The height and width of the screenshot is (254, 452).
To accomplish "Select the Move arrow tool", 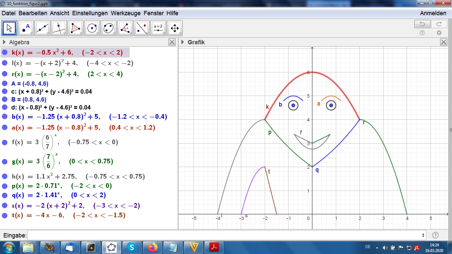I will click(9, 28).
